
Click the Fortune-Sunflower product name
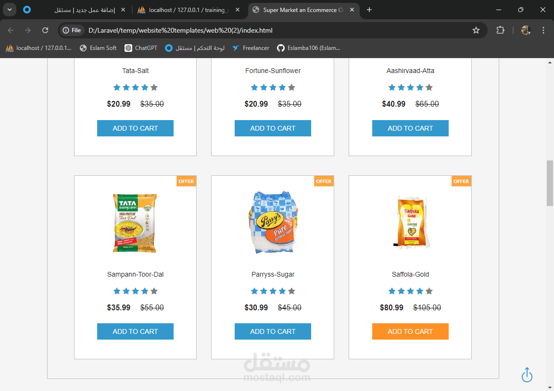(273, 71)
